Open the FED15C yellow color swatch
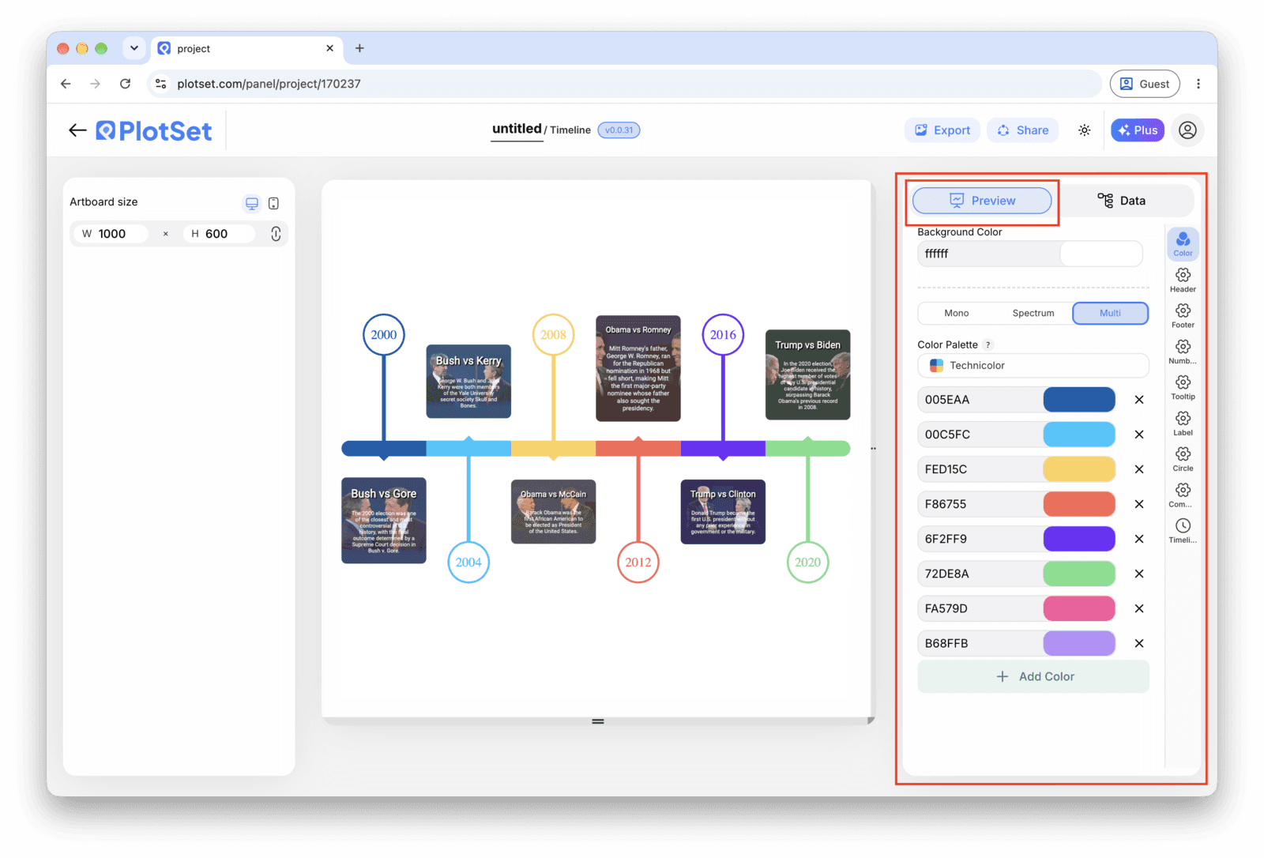1264x858 pixels. 1079,469
